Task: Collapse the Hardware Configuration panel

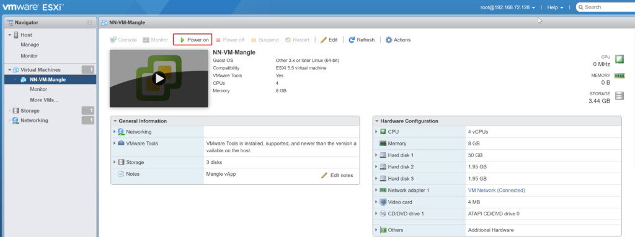Action: (x=377, y=121)
